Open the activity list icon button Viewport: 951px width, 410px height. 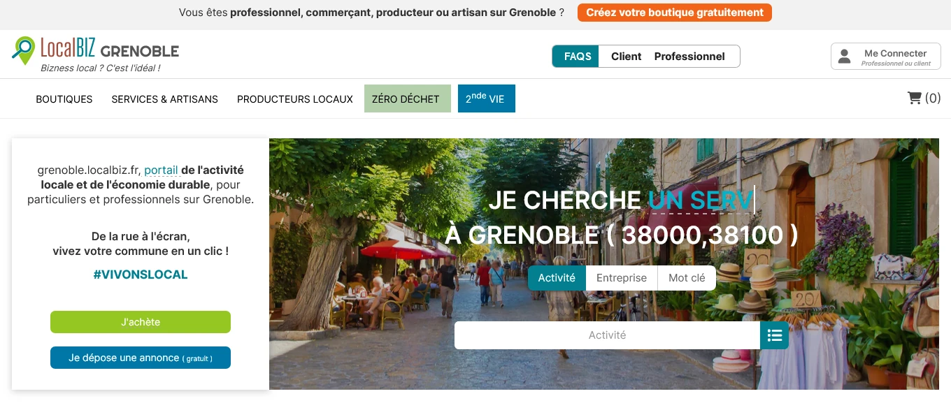pos(775,335)
